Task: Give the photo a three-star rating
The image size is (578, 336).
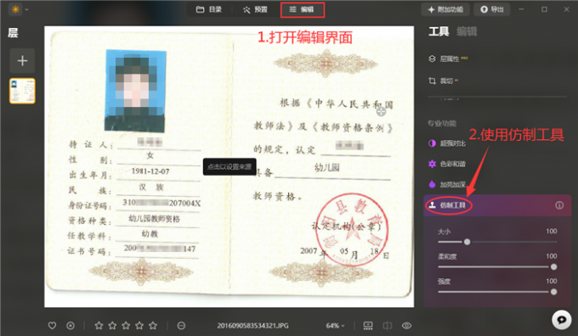Action: point(126,326)
